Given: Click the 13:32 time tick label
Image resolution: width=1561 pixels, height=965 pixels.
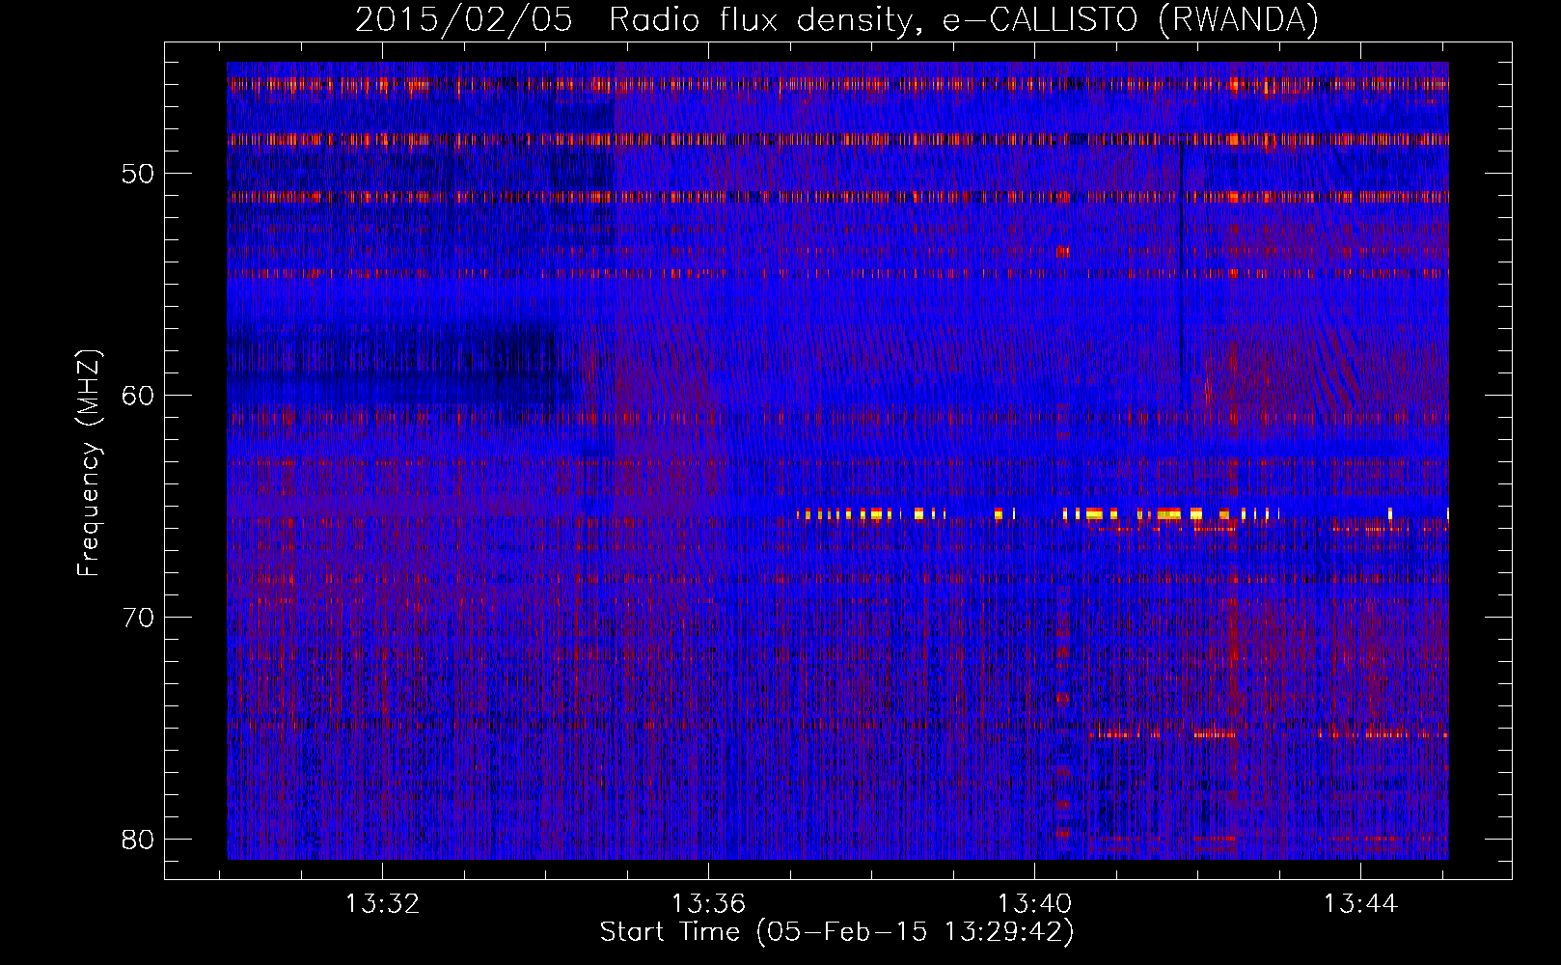Looking at the screenshot, I should click(383, 904).
